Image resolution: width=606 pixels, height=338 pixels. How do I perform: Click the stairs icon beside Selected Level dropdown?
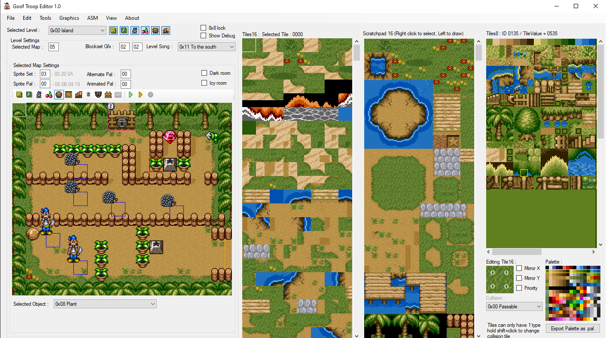pos(166,30)
